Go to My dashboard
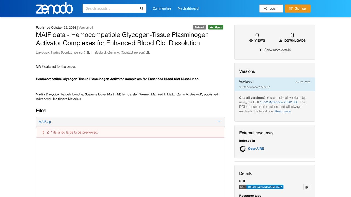The image size is (351, 197). (x=188, y=8)
